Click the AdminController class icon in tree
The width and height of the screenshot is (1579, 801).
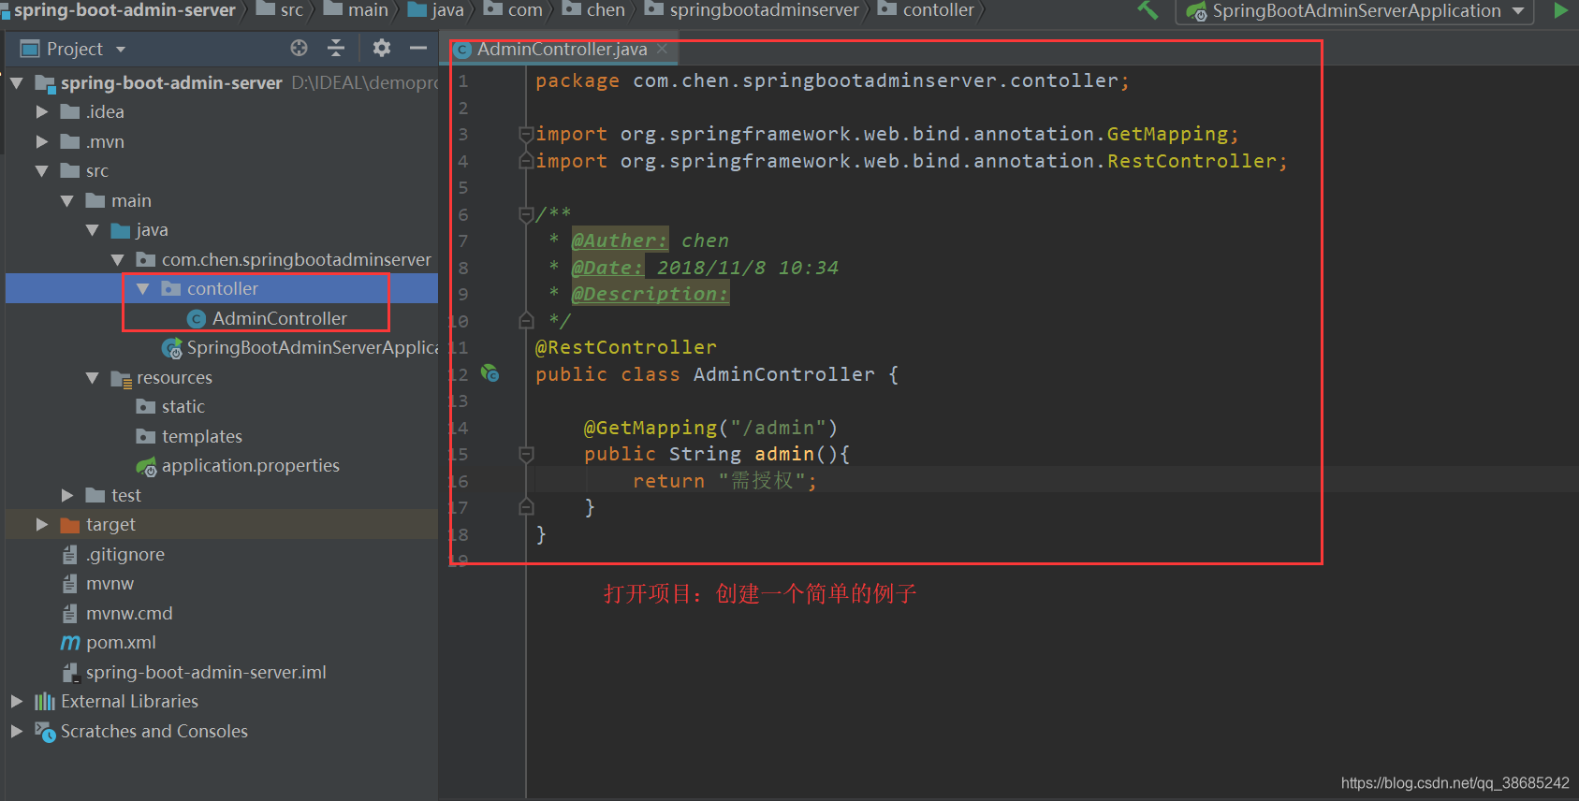pyautogui.click(x=197, y=319)
